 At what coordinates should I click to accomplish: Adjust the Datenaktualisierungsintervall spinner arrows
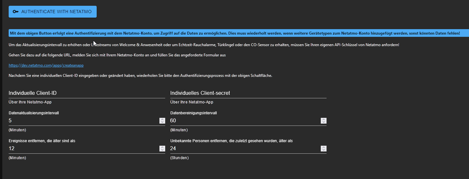pyautogui.click(x=162, y=121)
